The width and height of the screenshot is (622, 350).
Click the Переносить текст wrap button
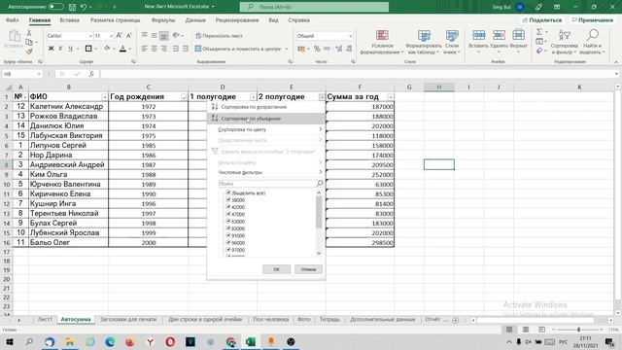(219, 36)
